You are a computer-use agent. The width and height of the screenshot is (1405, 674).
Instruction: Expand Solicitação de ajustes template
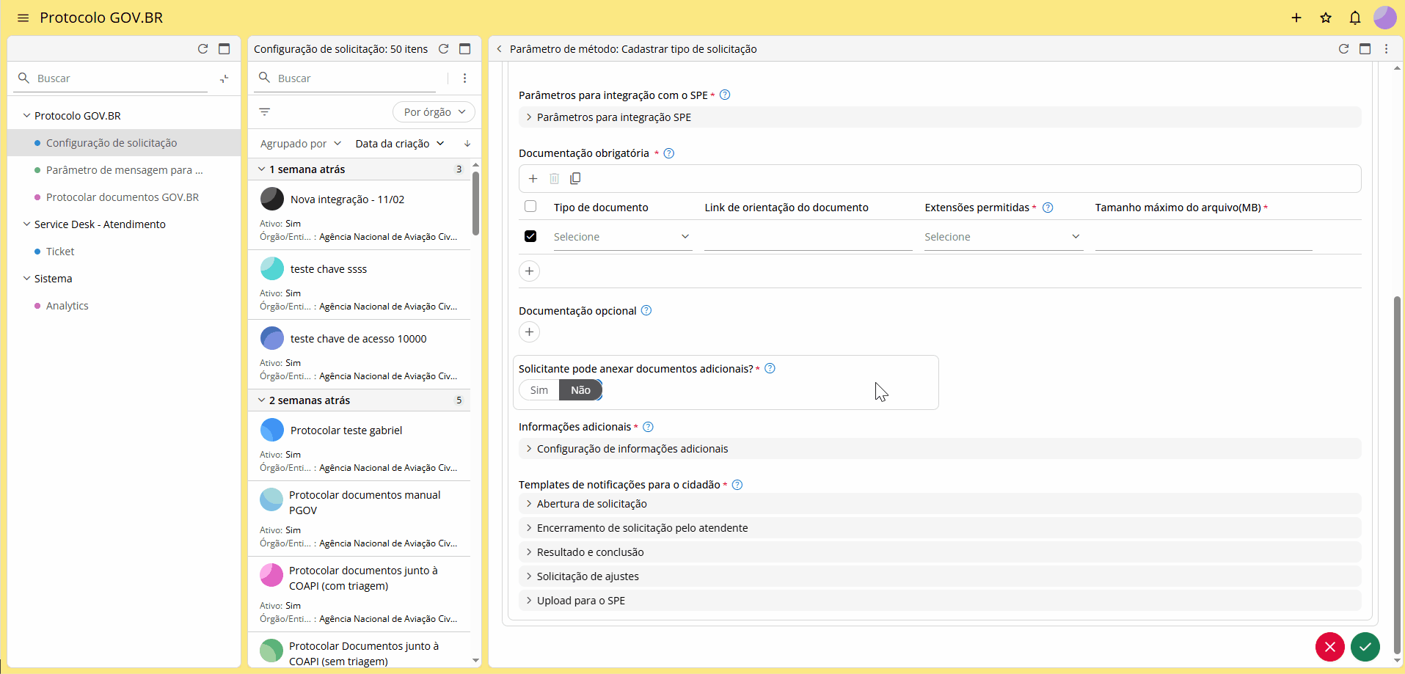tap(940, 576)
